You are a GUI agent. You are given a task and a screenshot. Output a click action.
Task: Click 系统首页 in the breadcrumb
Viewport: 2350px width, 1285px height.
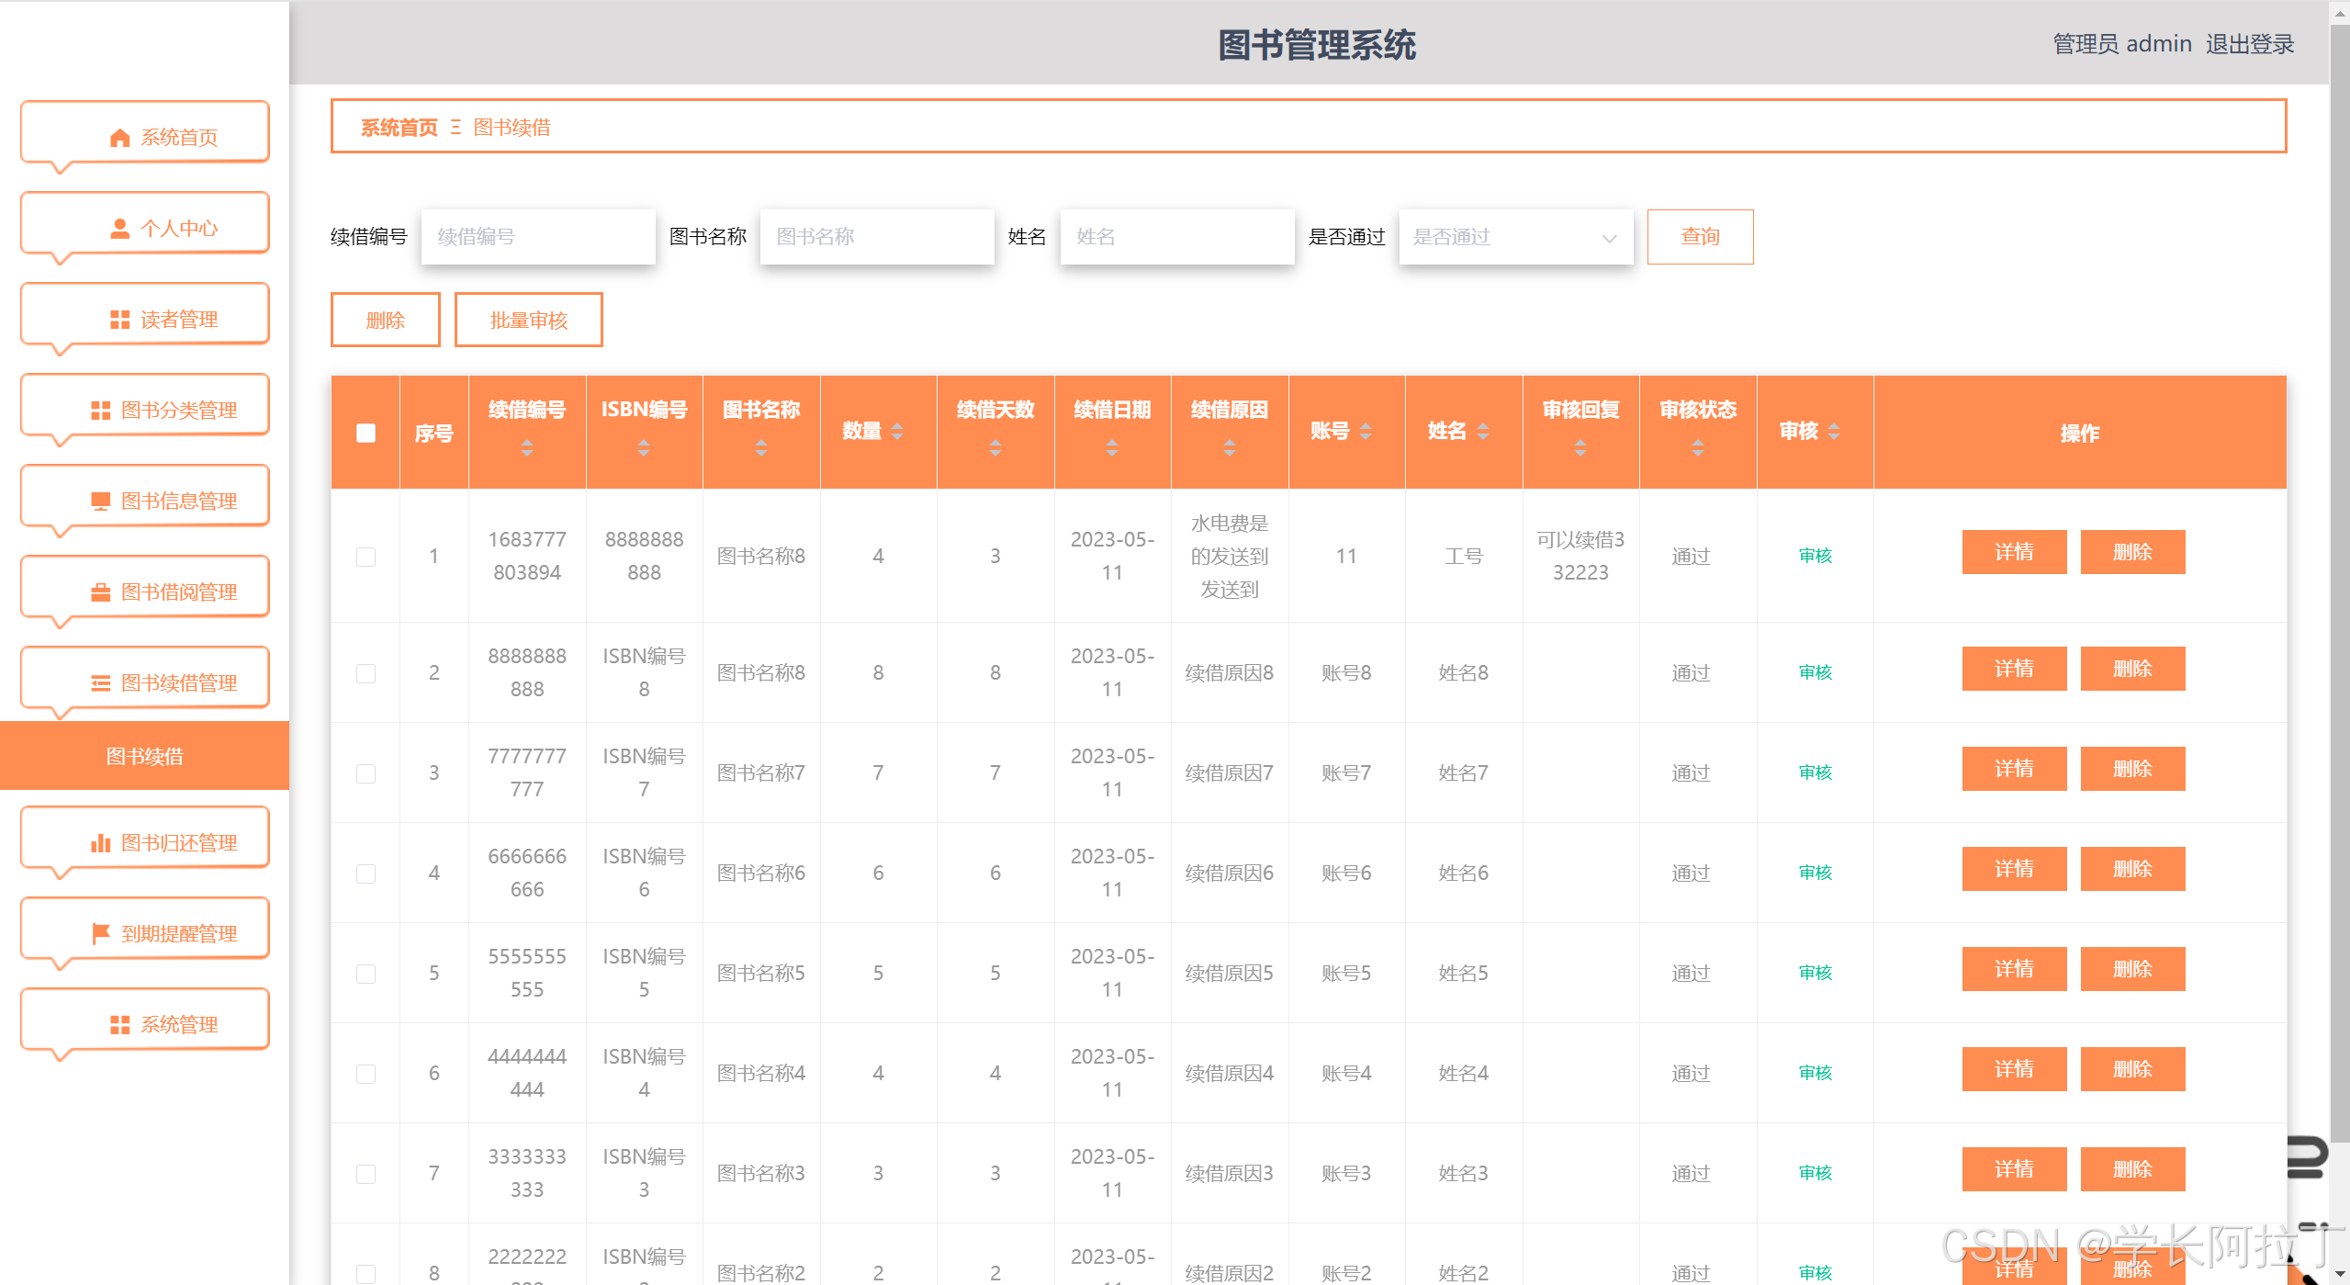pyautogui.click(x=399, y=127)
